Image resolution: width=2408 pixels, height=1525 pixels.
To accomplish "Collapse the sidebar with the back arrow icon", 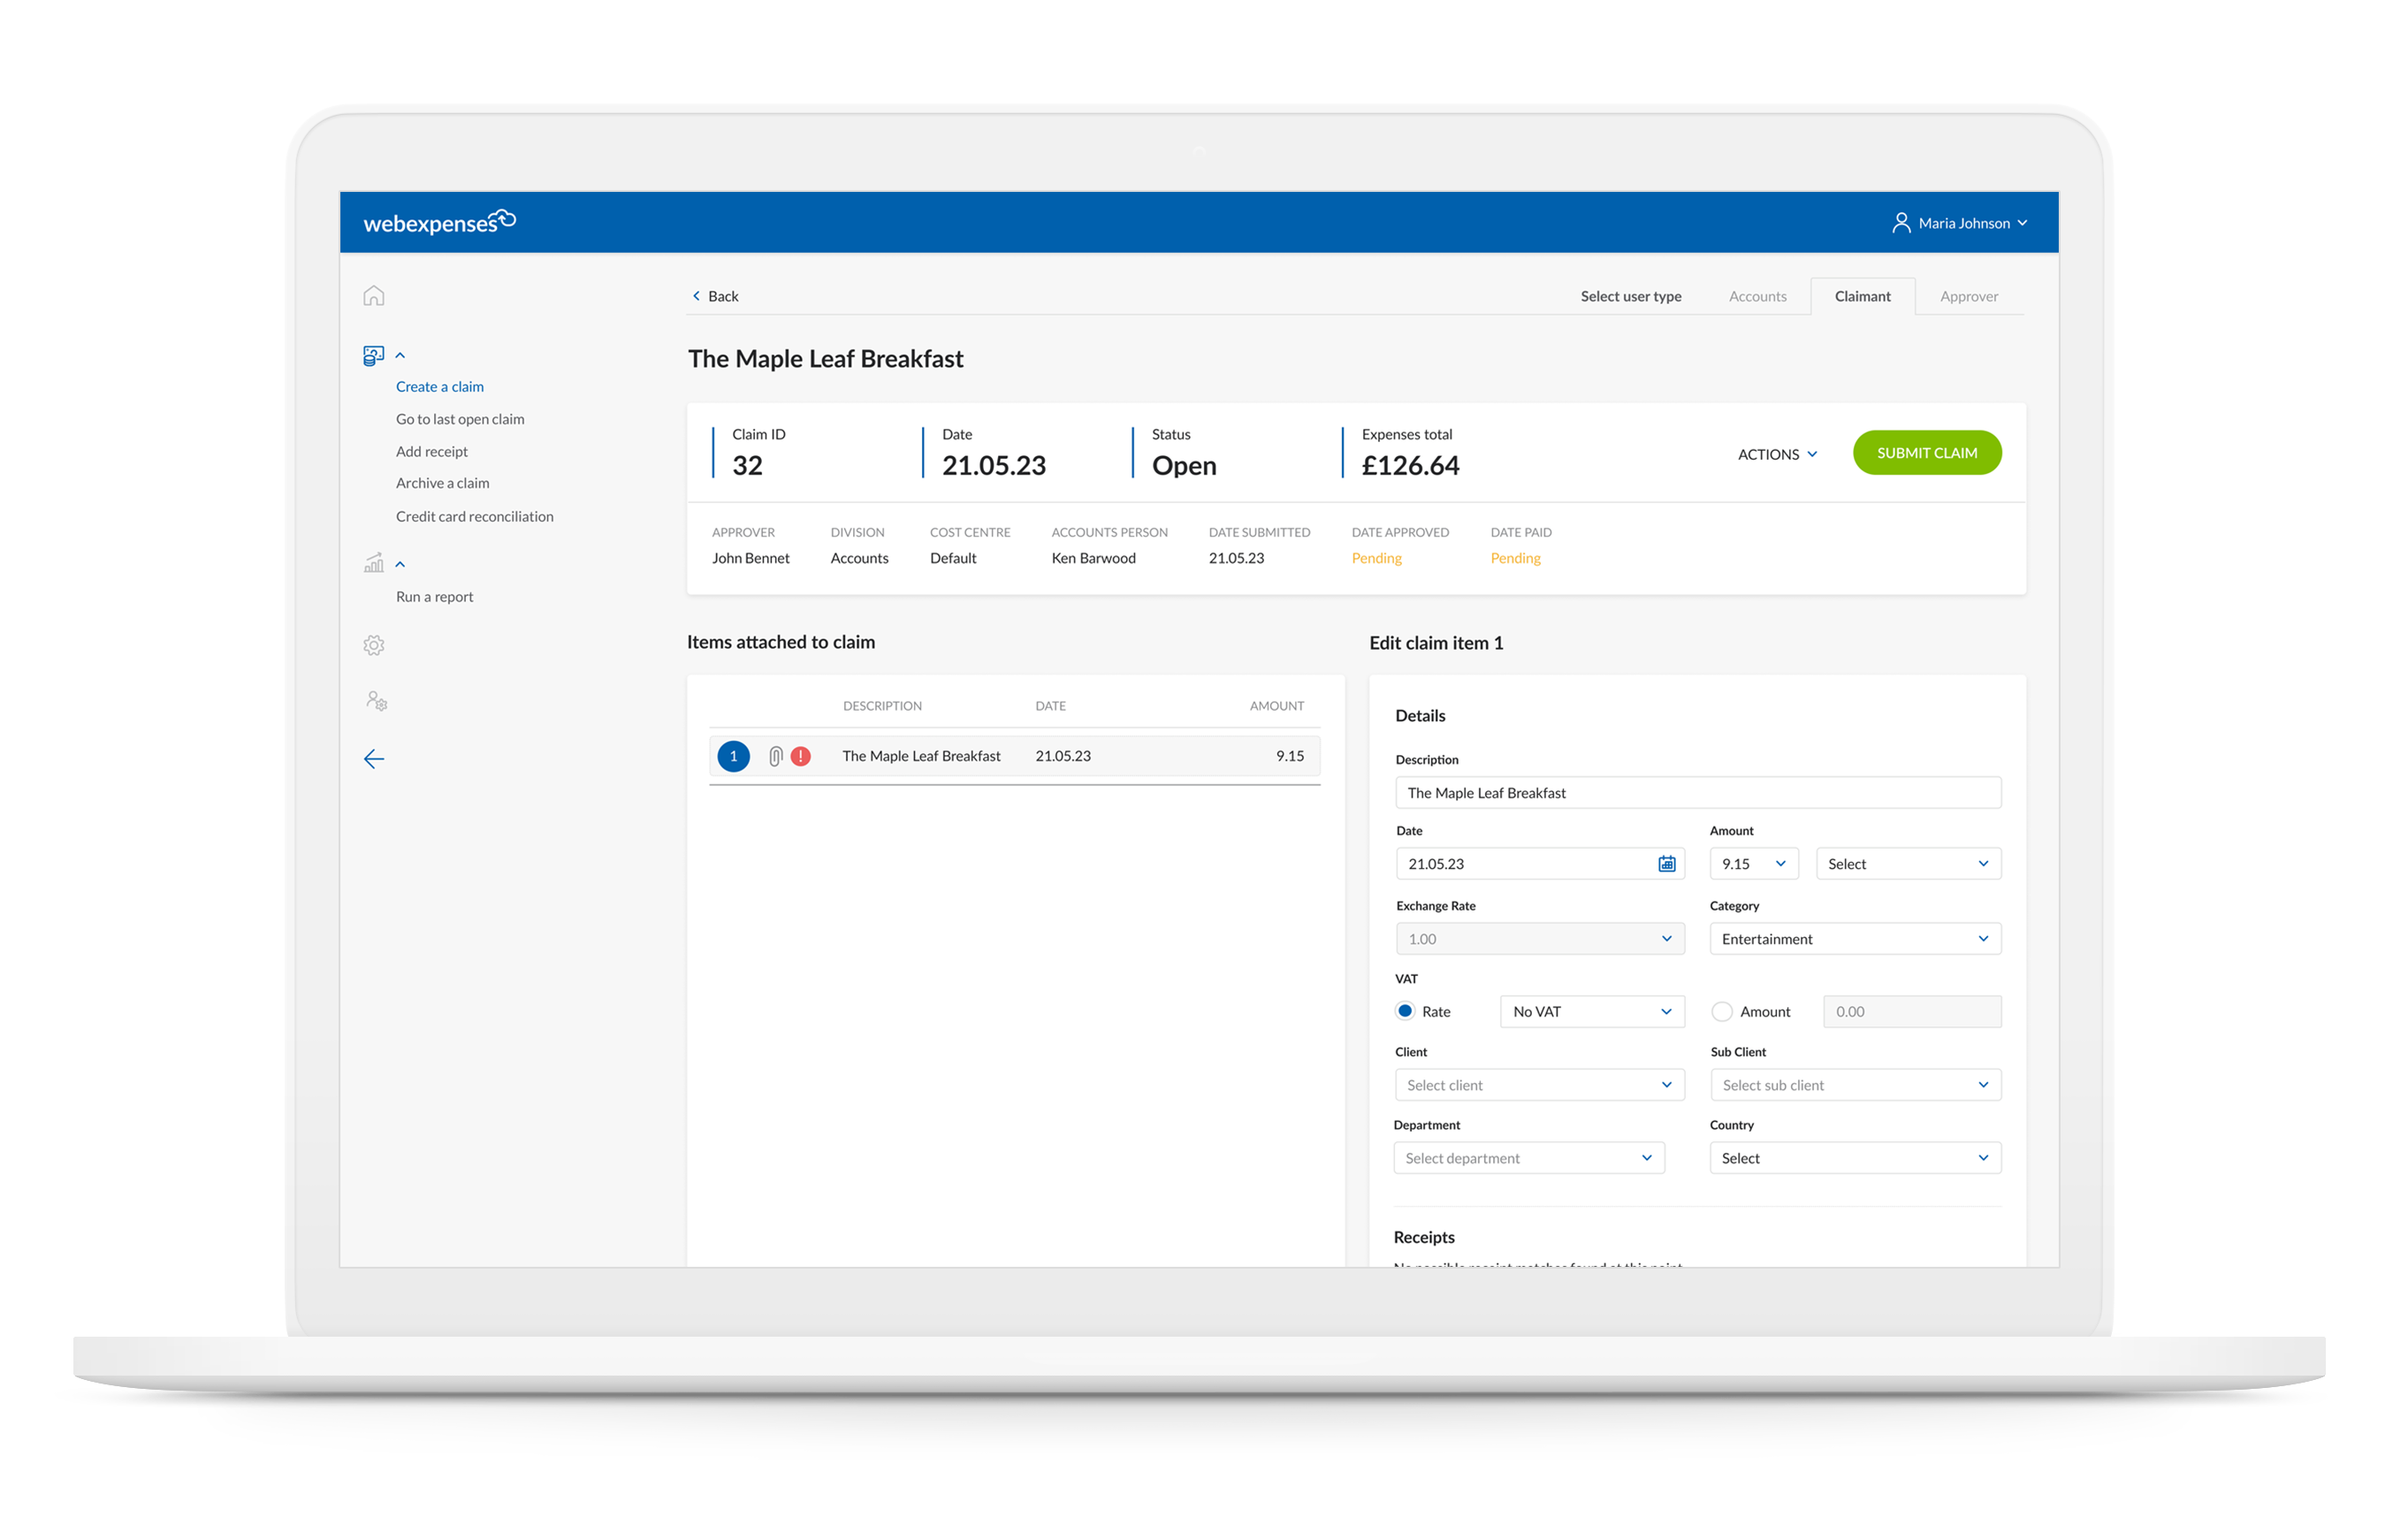I will tap(374, 759).
